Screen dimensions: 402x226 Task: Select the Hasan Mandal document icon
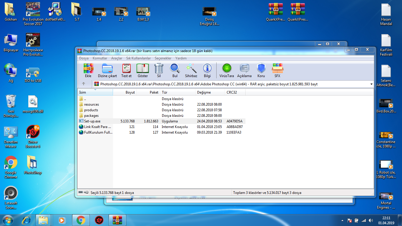click(386, 14)
